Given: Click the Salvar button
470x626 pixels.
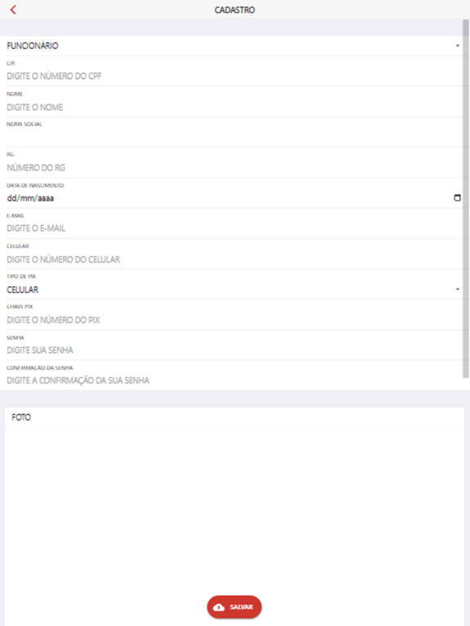Looking at the screenshot, I should [x=234, y=606].
